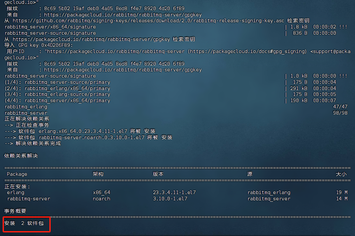Click 'erlang.x86_64.0.23.3.4.11-1.el7' package text
Image resolution: width=355 pixels, height=236 pixels.
(x=83, y=131)
